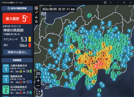Fit map with the fullscreen arrows icon
This screenshot has height=97, width=134.
click(x=38, y=93)
